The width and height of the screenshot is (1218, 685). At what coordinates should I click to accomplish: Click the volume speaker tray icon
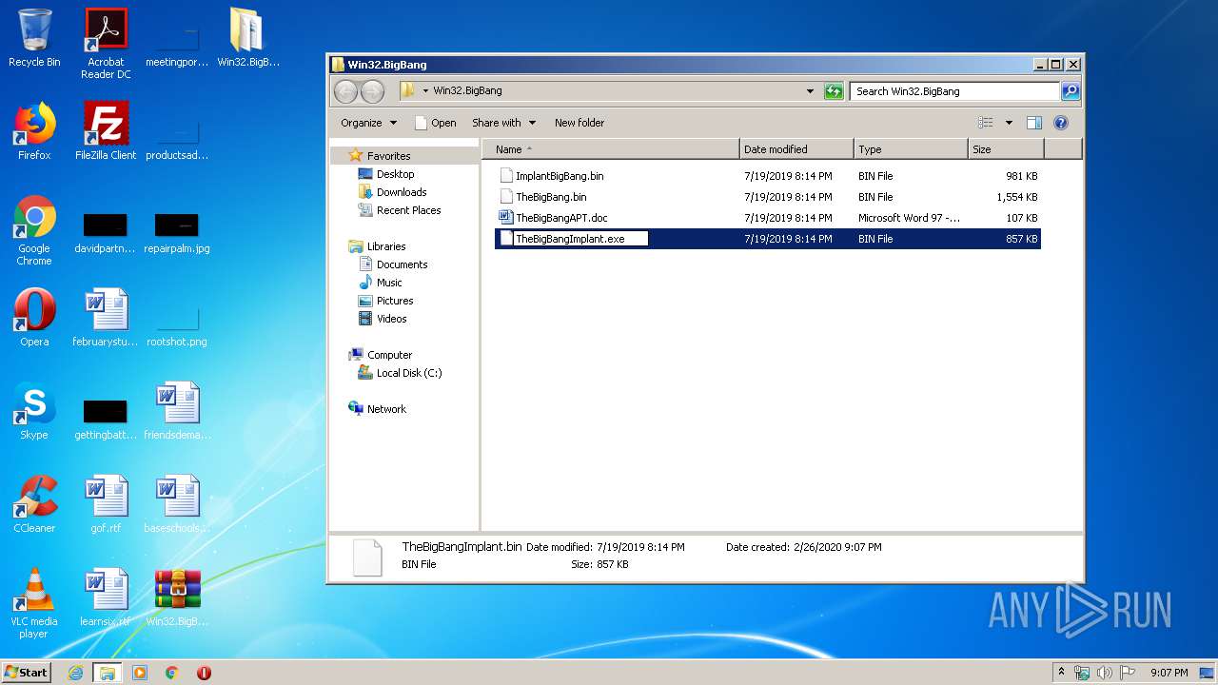point(1104,673)
